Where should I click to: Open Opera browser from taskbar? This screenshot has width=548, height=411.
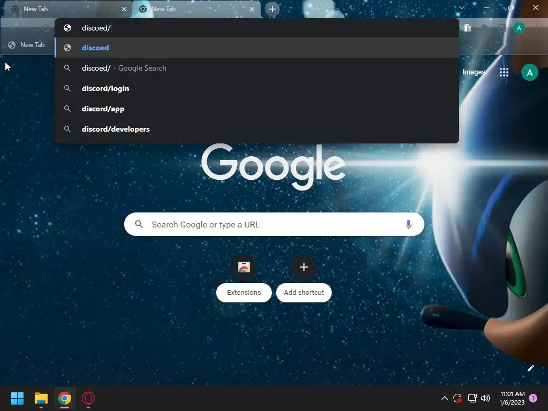[x=88, y=398]
